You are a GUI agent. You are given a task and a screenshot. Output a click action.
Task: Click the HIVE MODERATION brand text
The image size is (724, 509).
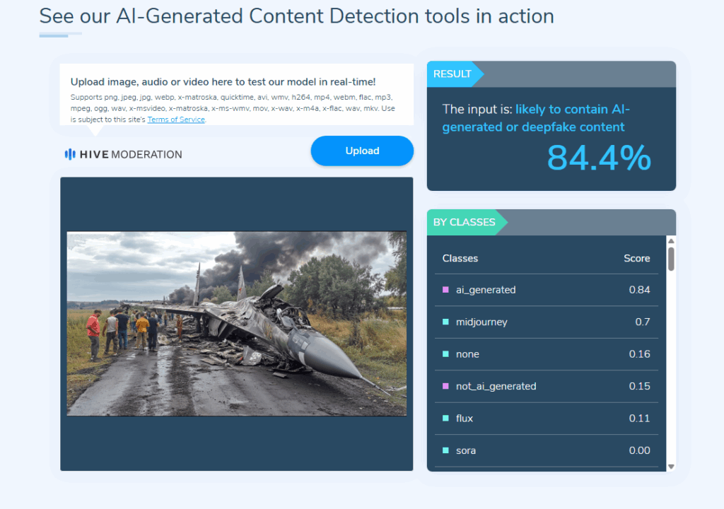(x=131, y=154)
